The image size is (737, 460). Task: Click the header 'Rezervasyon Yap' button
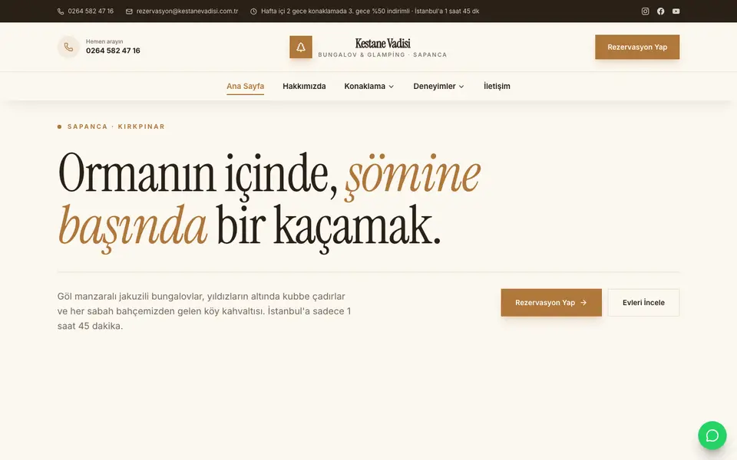[x=637, y=47]
